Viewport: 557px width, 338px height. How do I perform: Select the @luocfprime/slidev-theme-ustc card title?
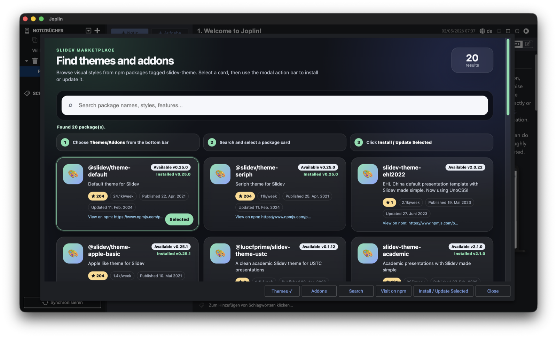263,250
